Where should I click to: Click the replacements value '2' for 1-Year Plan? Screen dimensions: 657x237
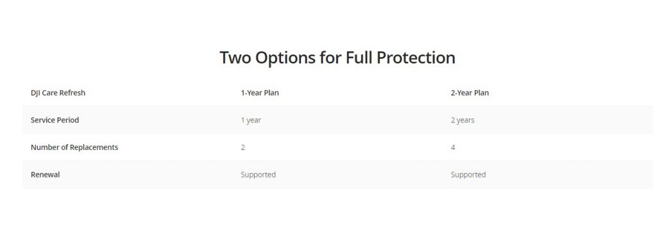[243, 147]
